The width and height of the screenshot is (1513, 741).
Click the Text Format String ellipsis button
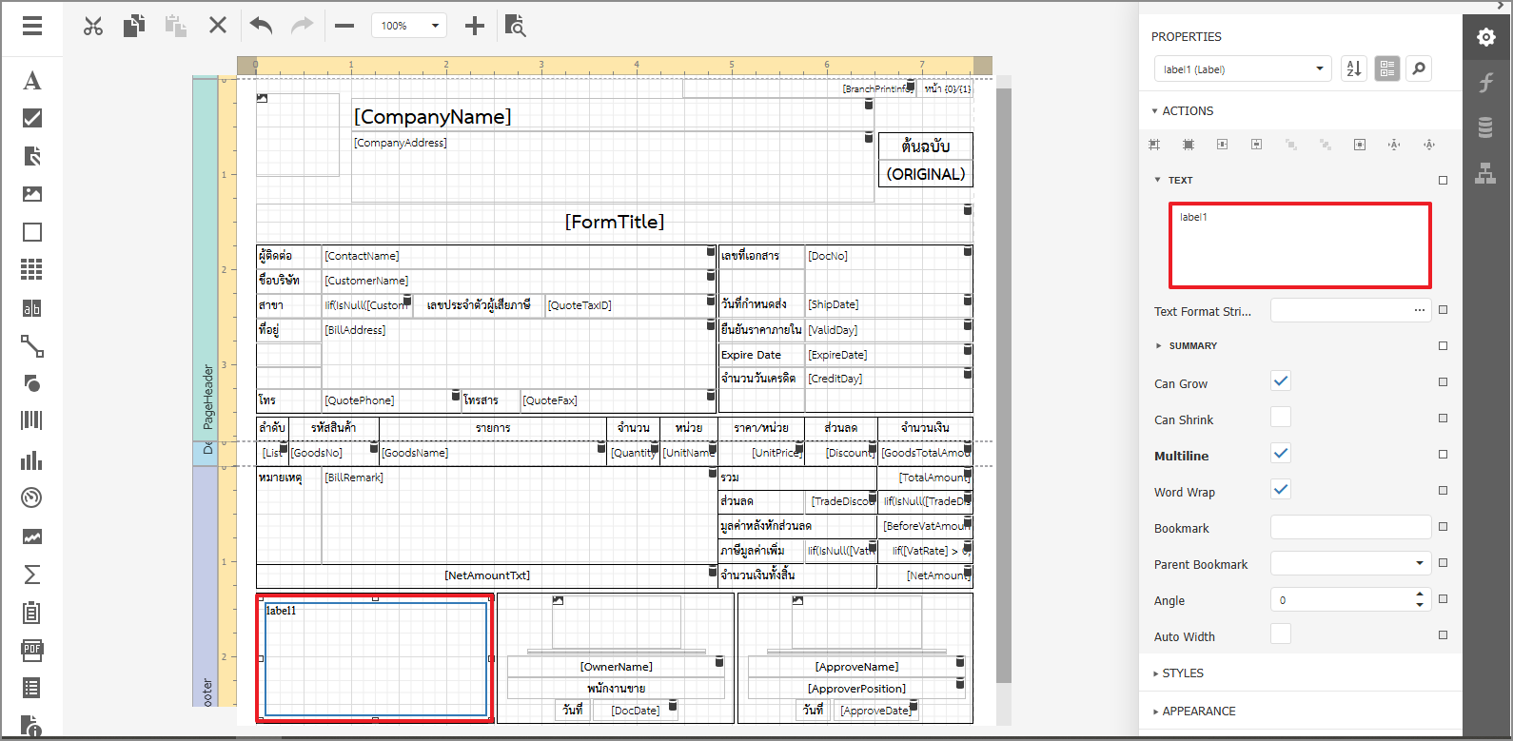(1419, 310)
